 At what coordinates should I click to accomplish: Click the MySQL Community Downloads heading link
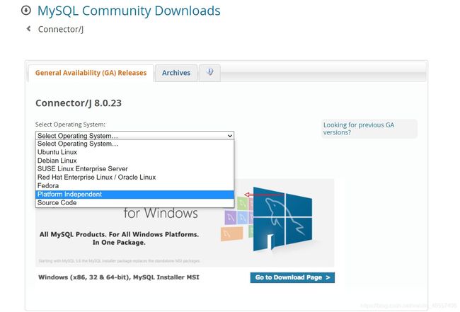(x=129, y=11)
